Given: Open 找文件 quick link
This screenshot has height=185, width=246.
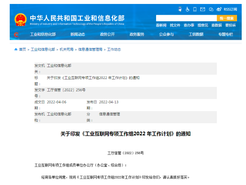Looking at the screenshot, I should (175, 25).
